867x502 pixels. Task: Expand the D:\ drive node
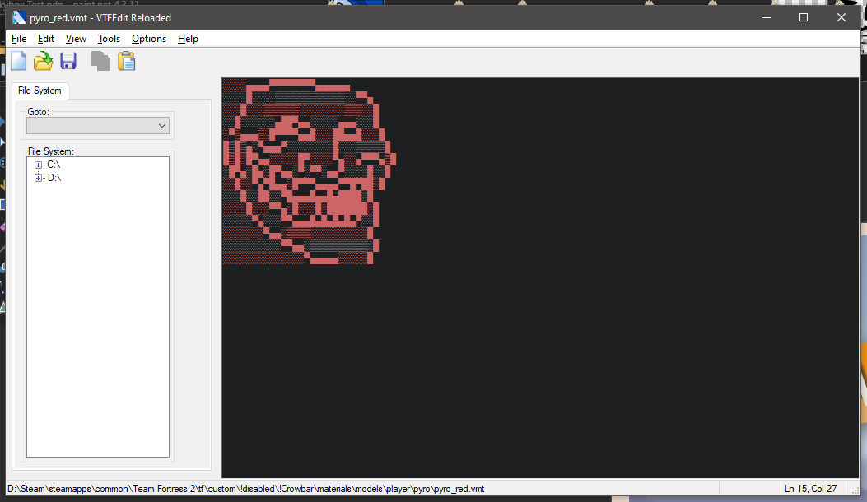coord(37,177)
